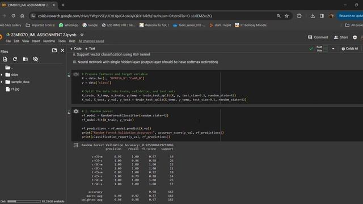
Task: Click Relaunch to update button
Action: [x=350, y=16]
